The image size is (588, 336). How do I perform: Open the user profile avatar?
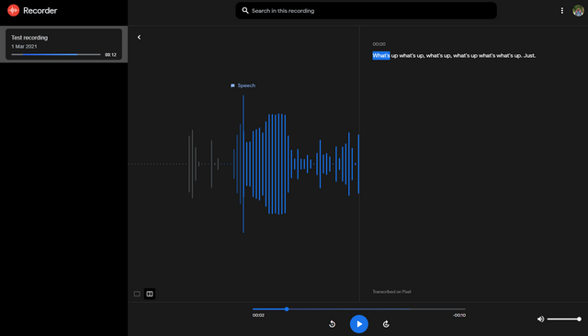pyautogui.click(x=578, y=10)
